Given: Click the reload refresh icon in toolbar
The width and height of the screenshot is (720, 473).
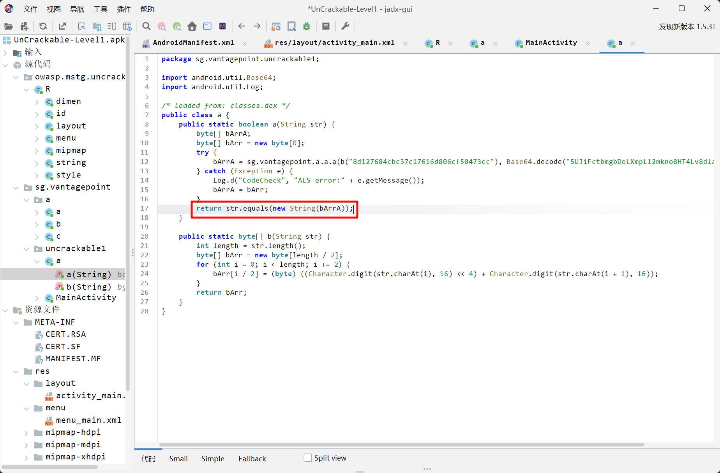Looking at the screenshot, I should 43,26.
